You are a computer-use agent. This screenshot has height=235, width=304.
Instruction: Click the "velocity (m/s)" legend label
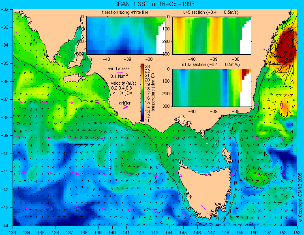[124, 83]
